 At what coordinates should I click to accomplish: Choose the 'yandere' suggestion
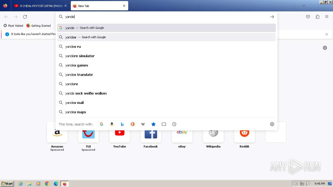tap(166, 84)
